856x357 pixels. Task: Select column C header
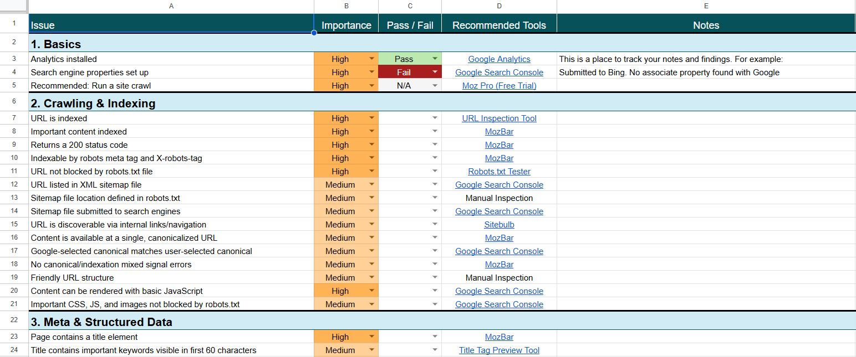[410, 6]
